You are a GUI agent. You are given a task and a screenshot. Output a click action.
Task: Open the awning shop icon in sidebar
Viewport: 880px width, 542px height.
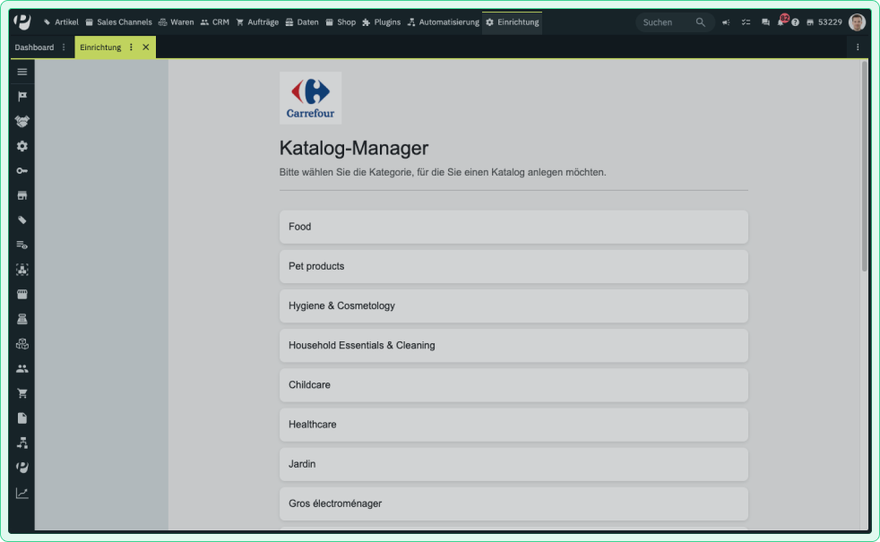click(22, 294)
